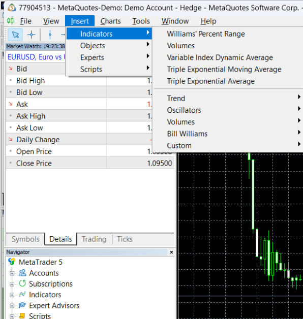The width and height of the screenshot is (303, 319).
Task: Close the Navigator panel
Action: click(x=171, y=252)
